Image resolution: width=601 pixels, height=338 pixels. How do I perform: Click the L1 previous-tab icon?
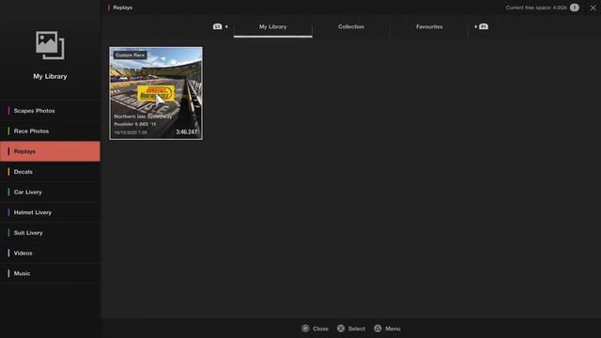217,26
